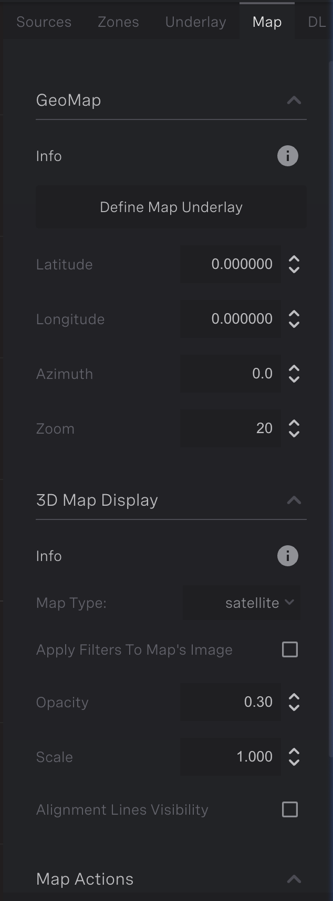The height and width of the screenshot is (901, 333).
Task: Increase the Azimuth value
Action: pyautogui.click(x=294, y=369)
